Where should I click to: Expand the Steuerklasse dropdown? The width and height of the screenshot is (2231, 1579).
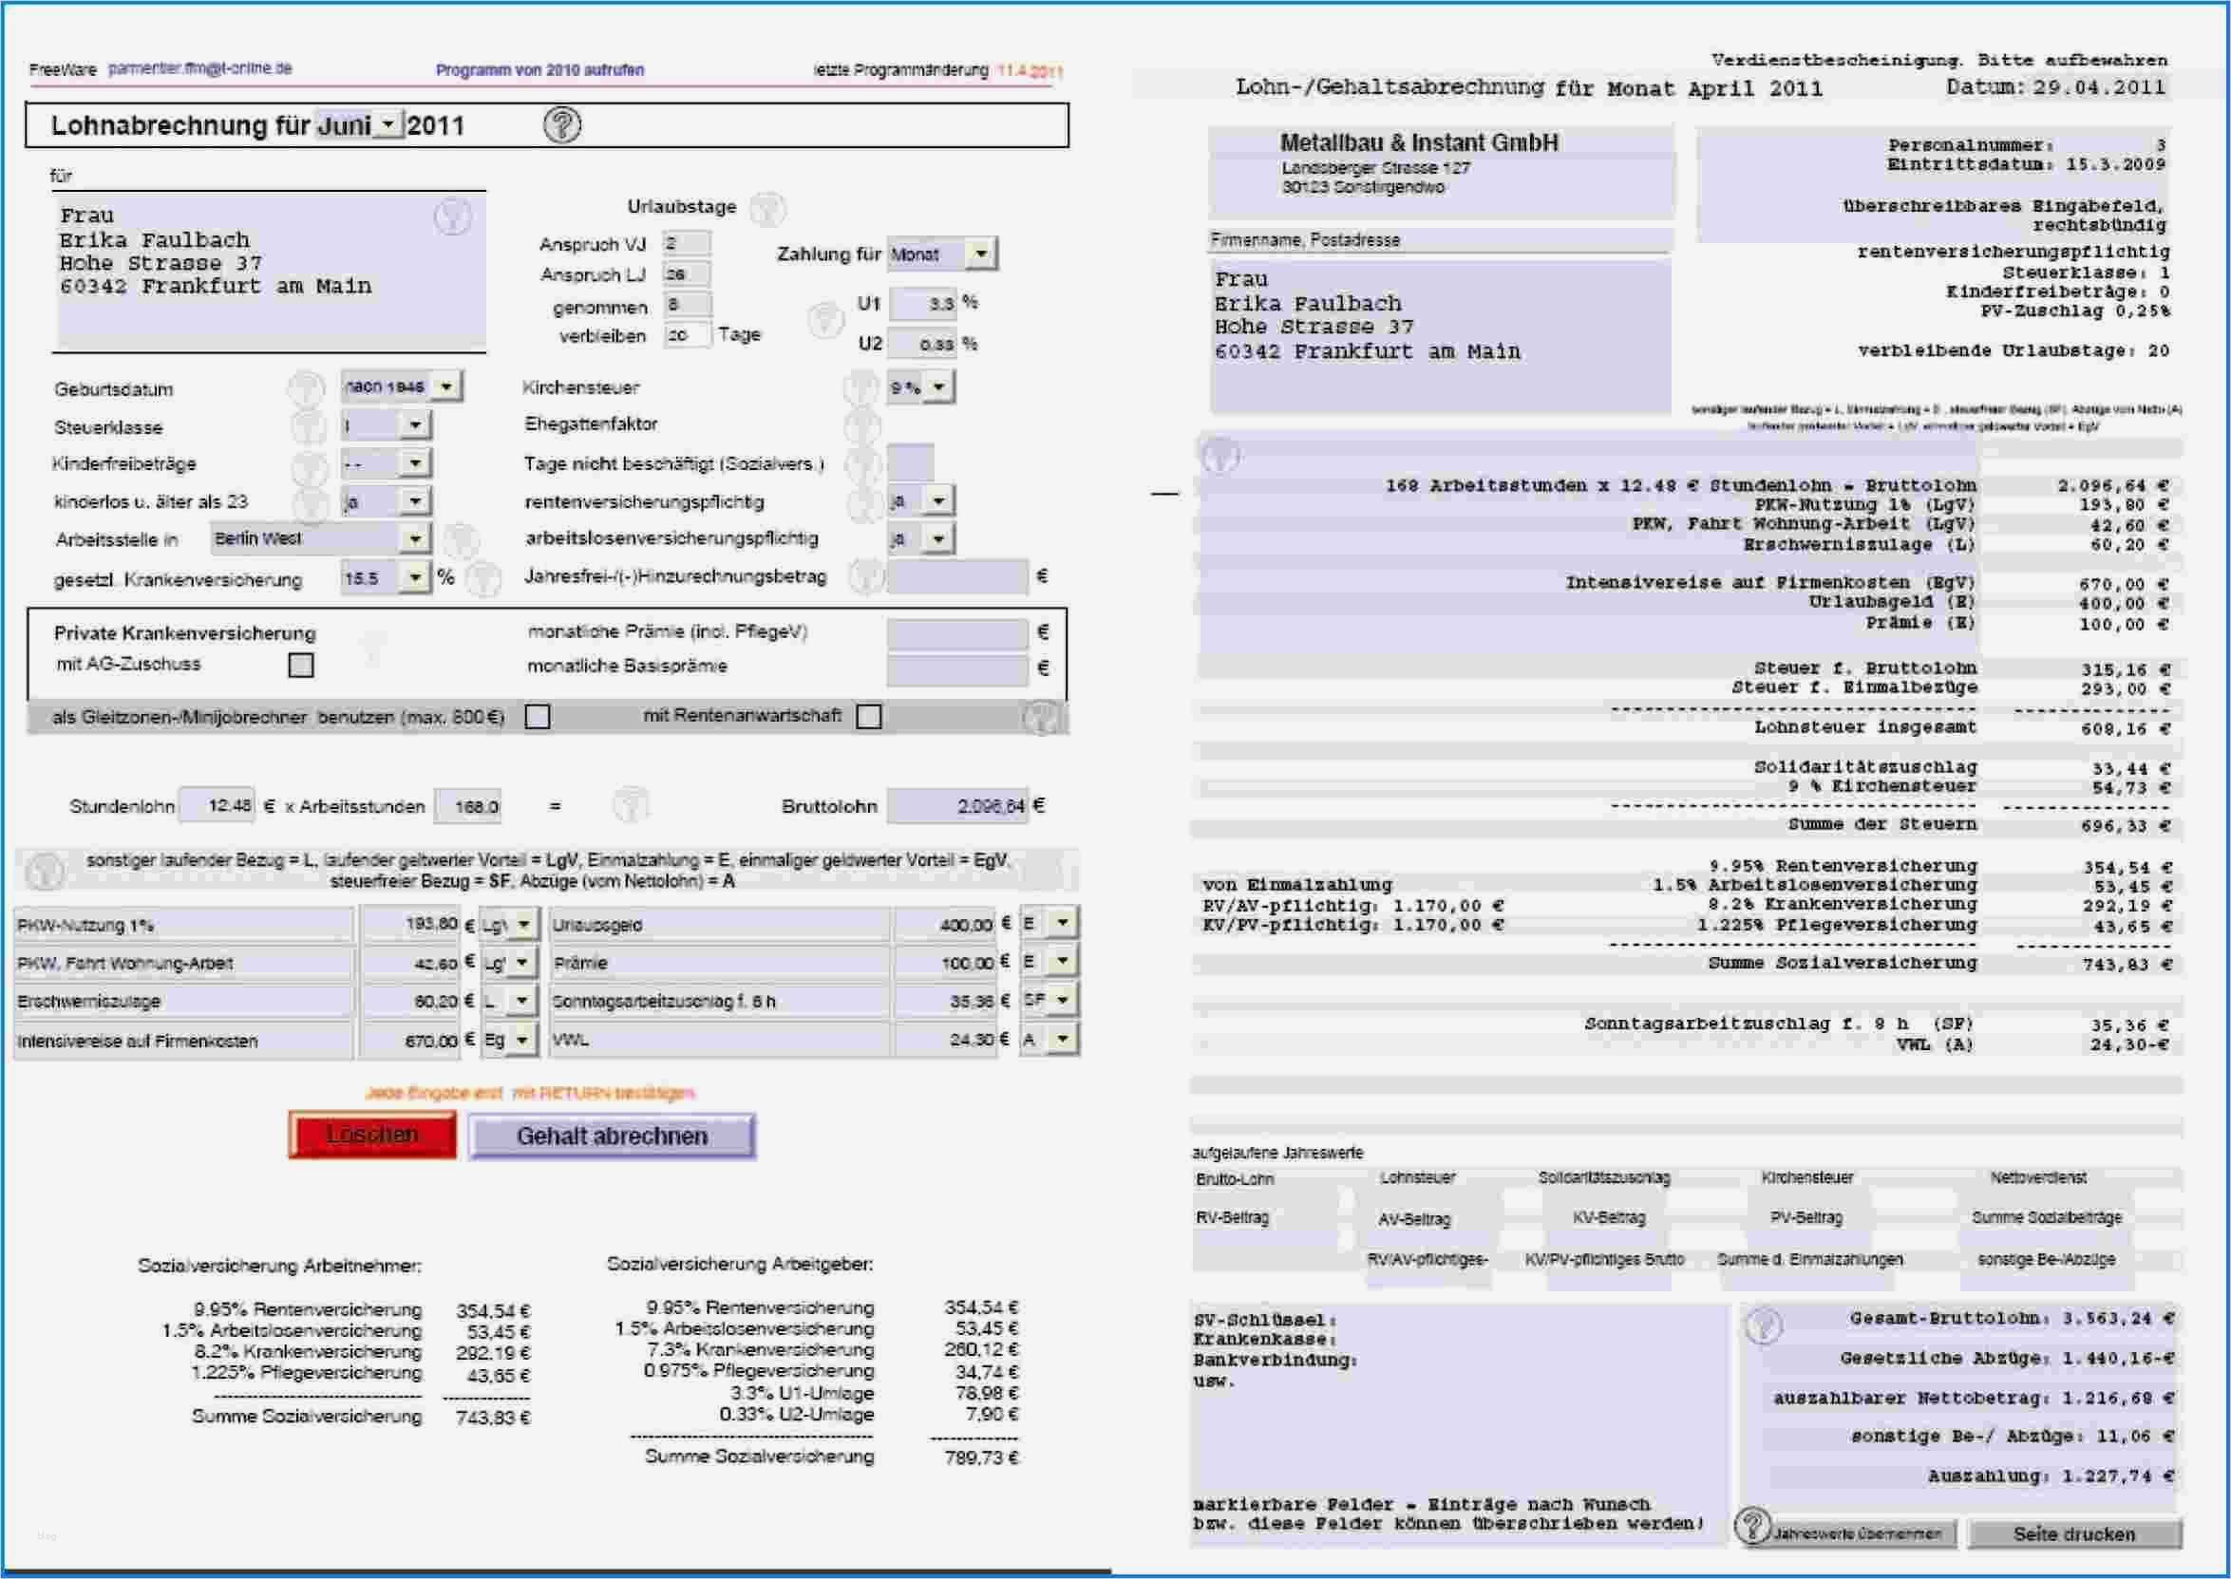tap(415, 424)
